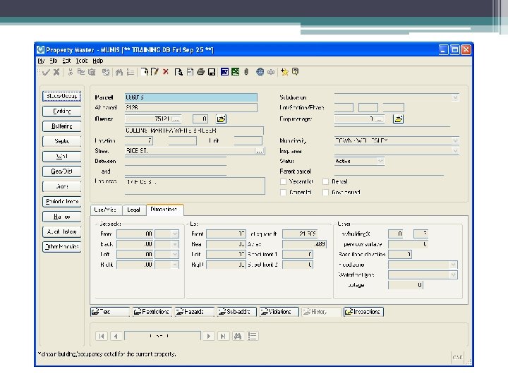Click the Print icon in the toolbar
This screenshot has width=508, height=381.
pos(200,72)
